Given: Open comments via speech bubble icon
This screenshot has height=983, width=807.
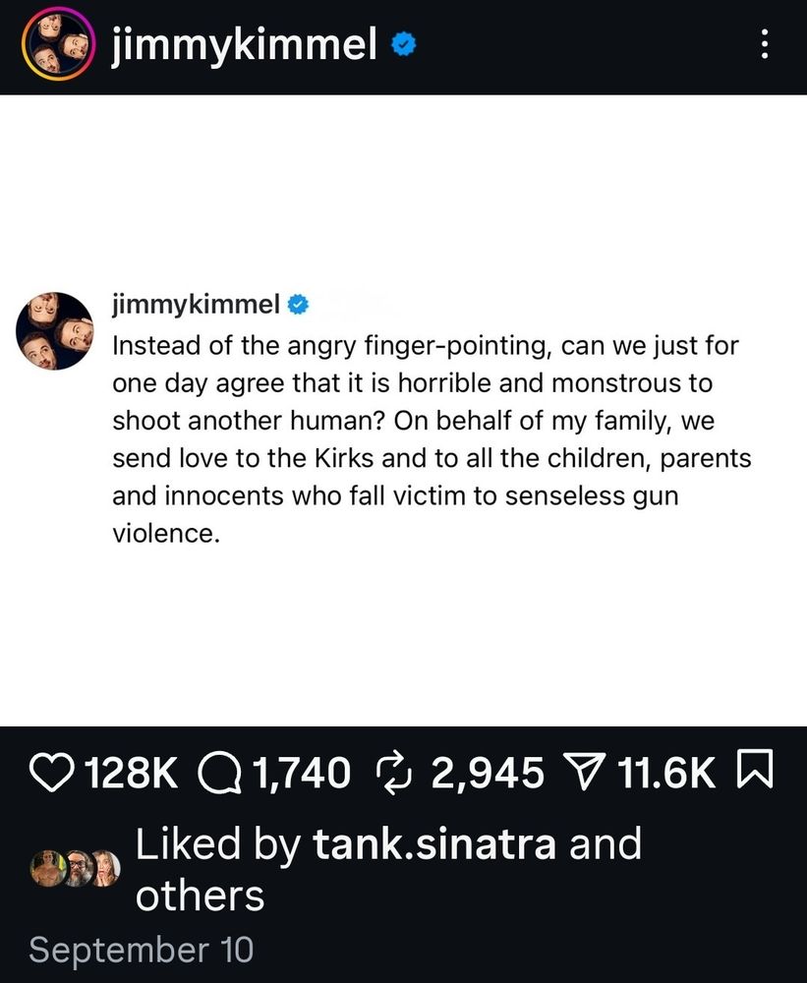Looking at the screenshot, I should pos(220,773).
